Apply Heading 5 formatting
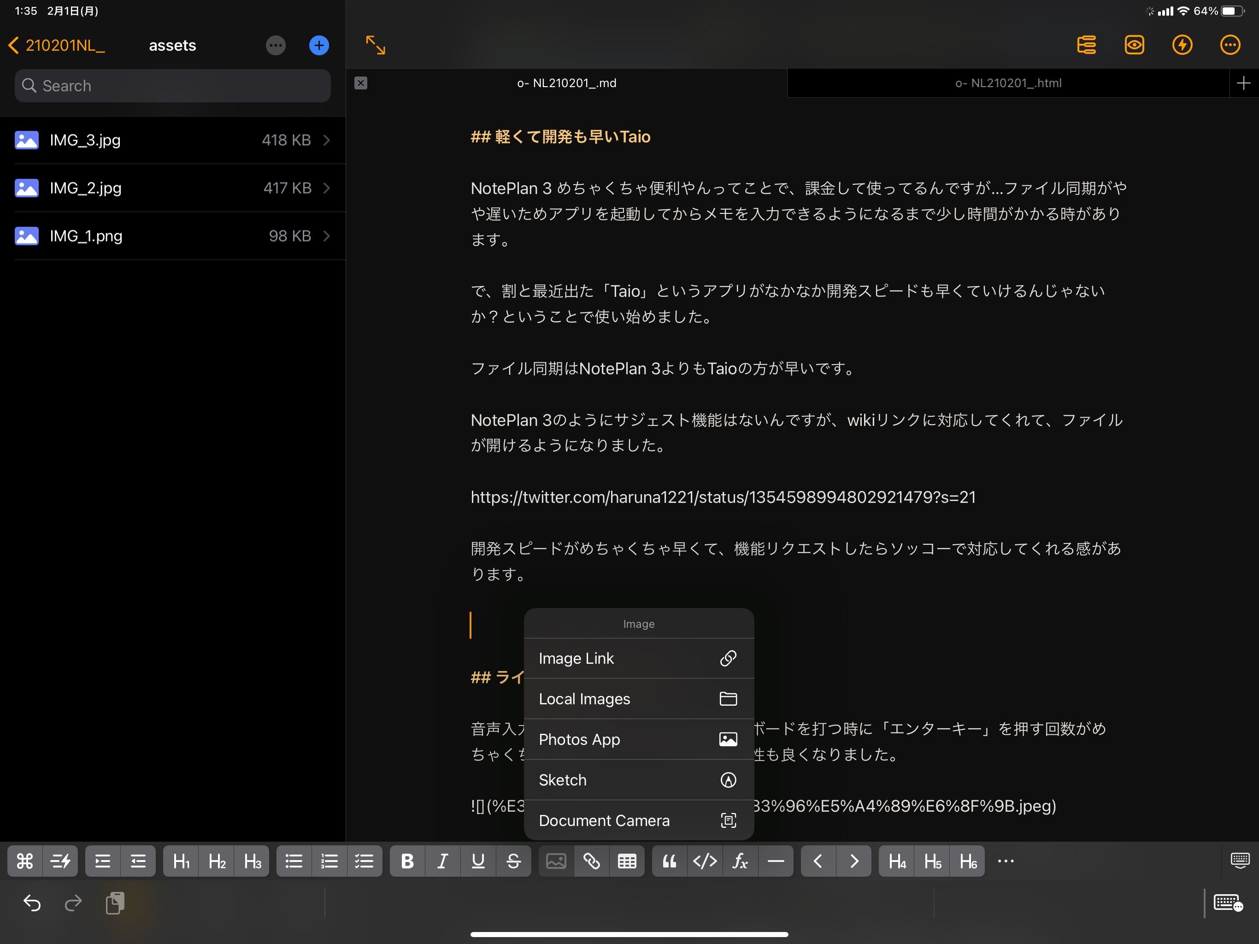 tap(932, 861)
